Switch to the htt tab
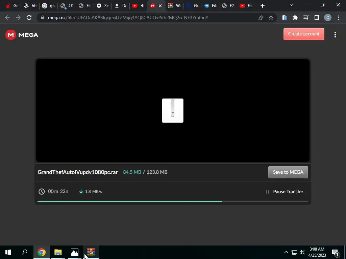 click(30, 6)
